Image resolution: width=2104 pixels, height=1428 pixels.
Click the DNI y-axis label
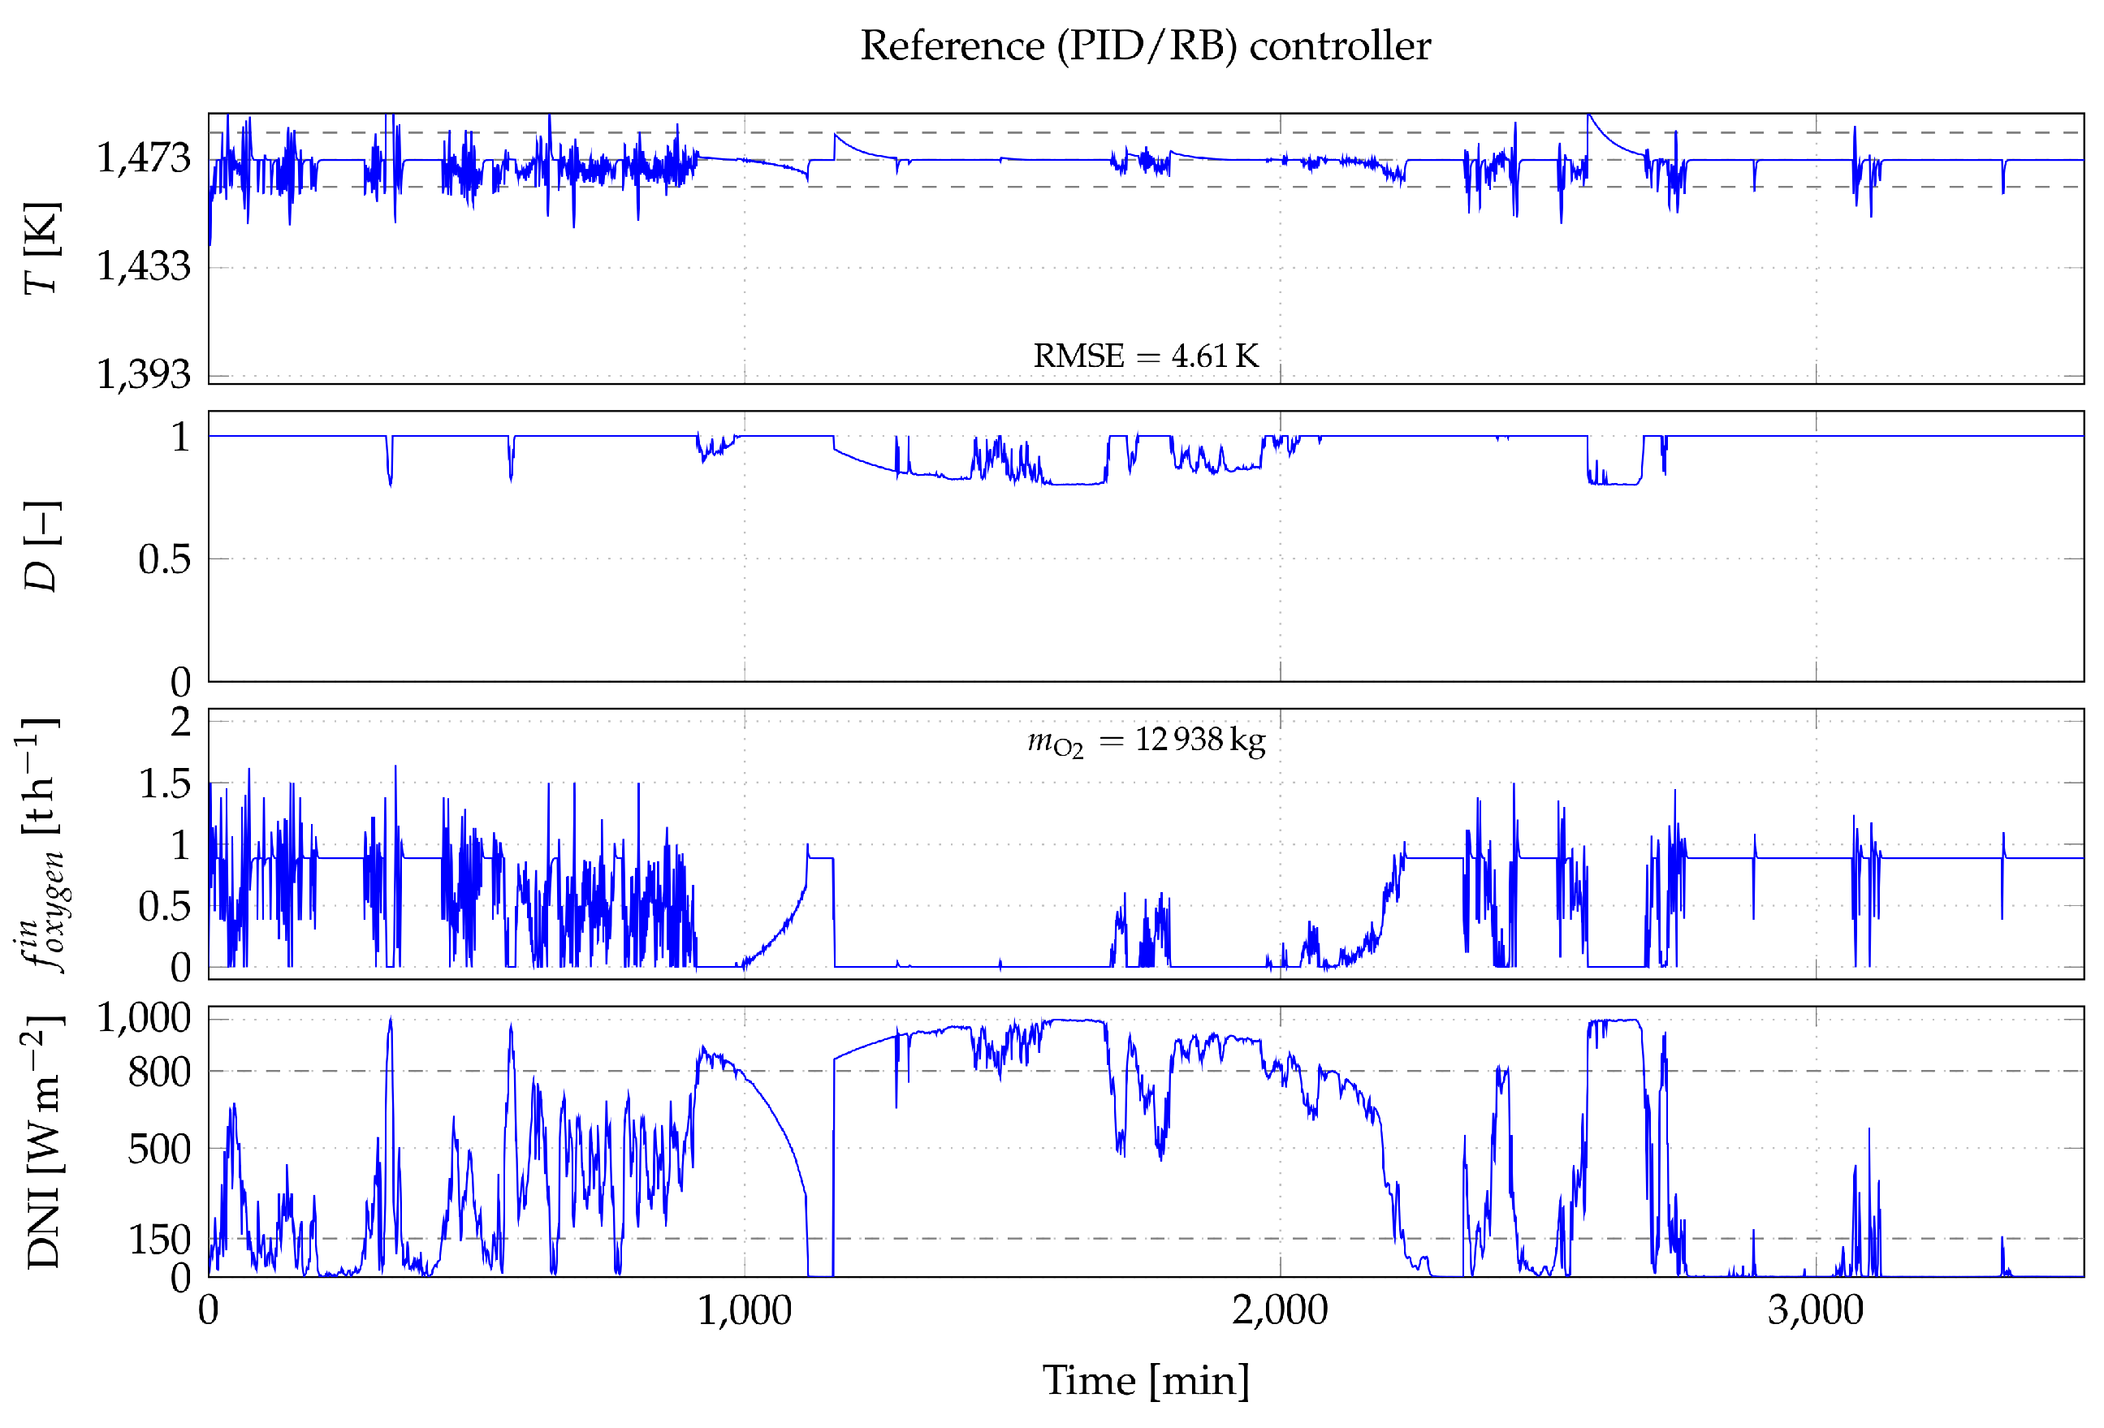[41, 1142]
